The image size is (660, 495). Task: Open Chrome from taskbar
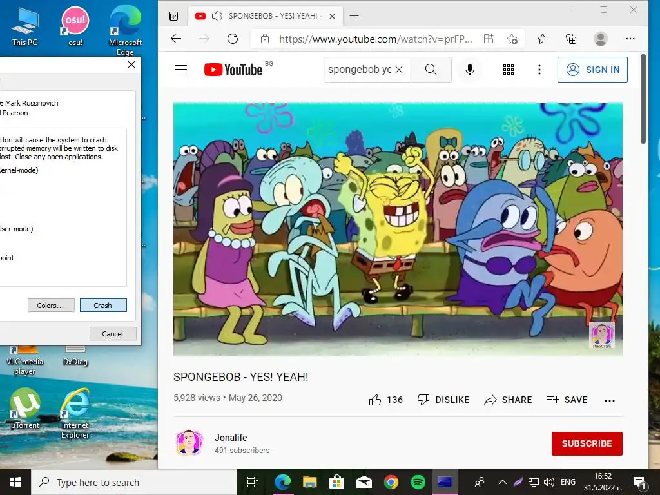[x=391, y=482]
